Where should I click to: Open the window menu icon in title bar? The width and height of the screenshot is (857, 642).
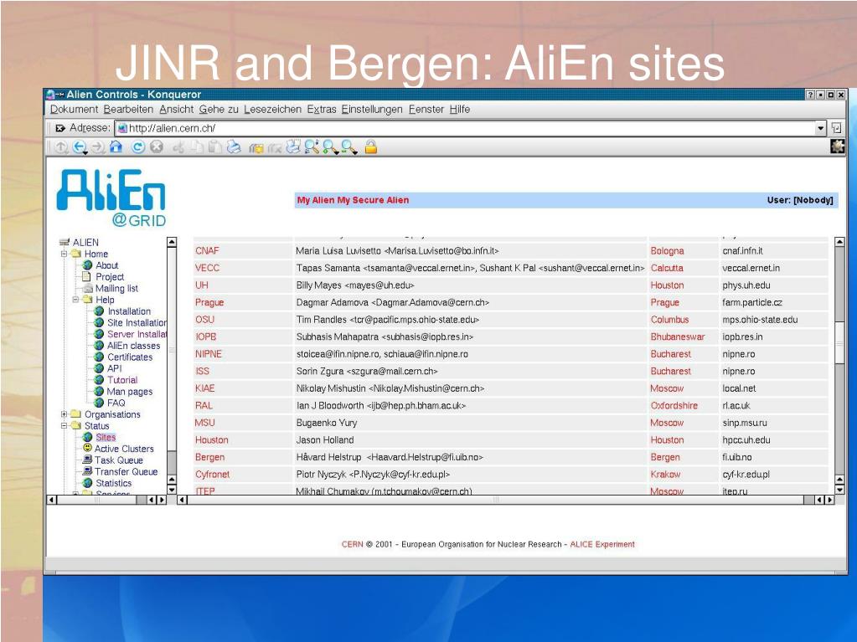click(50, 95)
